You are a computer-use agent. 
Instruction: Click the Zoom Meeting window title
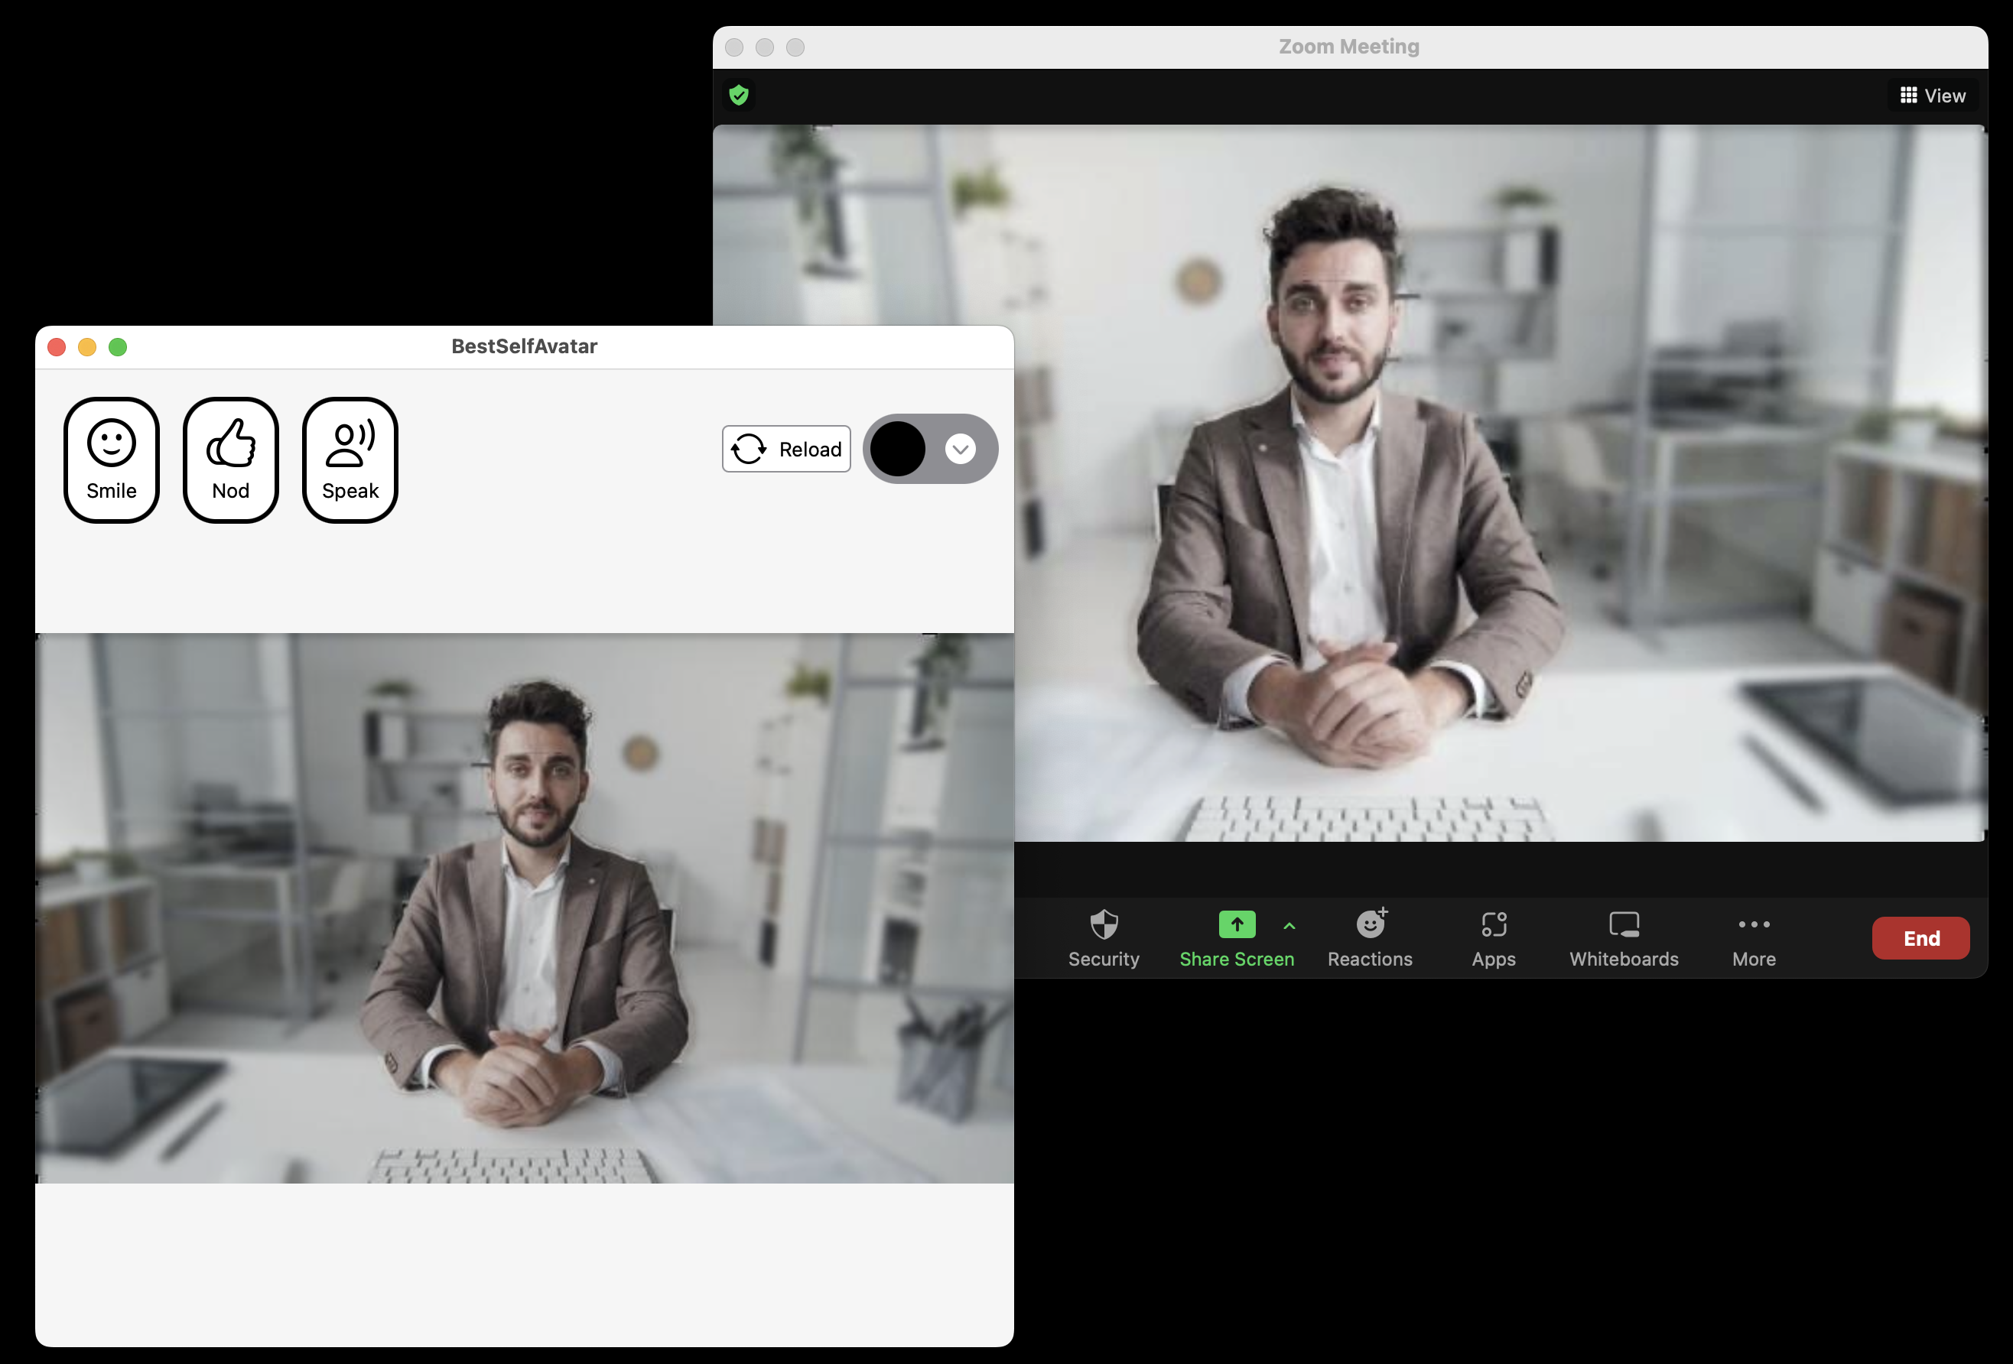[1348, 47]
